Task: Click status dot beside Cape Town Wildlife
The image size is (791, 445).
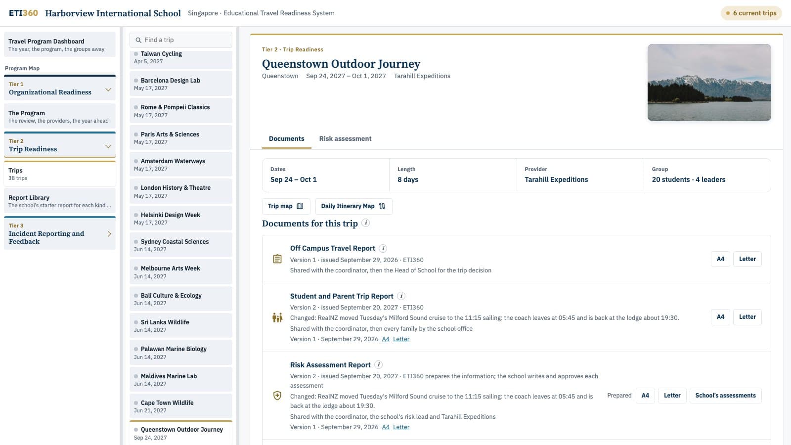Action: point(136,403)
